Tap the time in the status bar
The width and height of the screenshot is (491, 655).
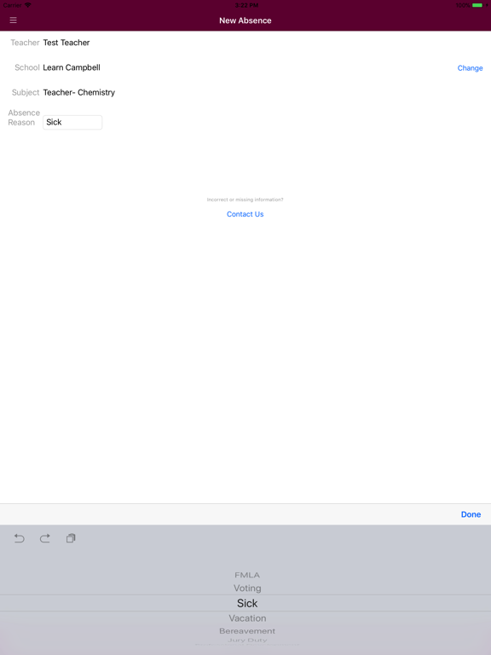click(246, 5)
